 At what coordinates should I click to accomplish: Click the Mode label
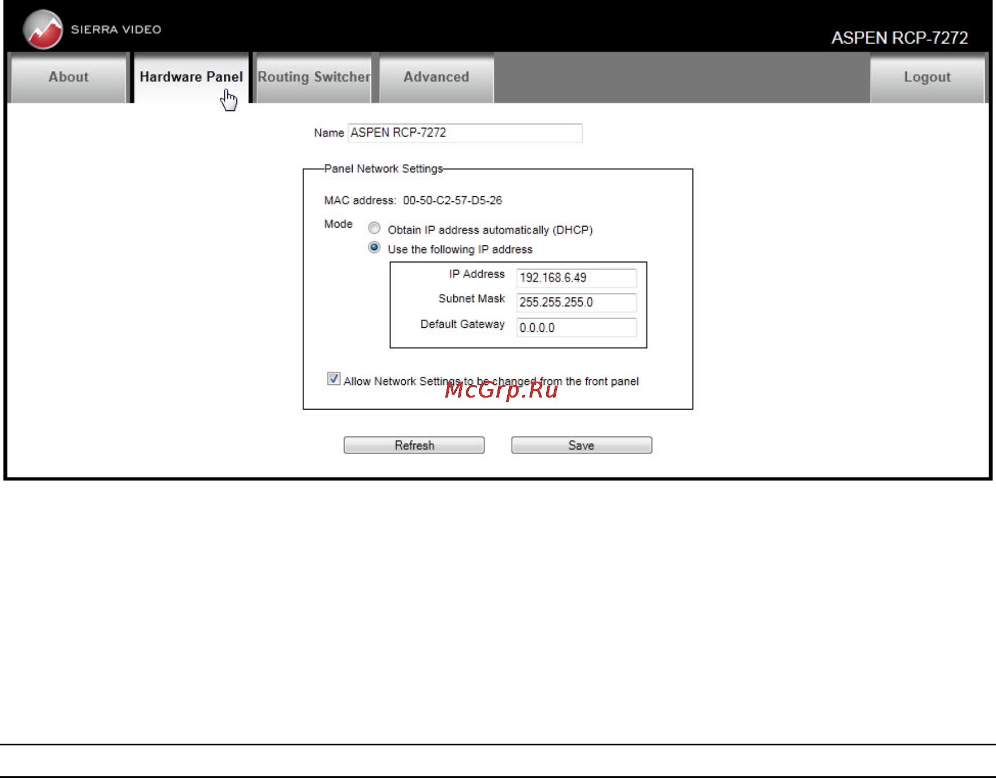(338, 224)
